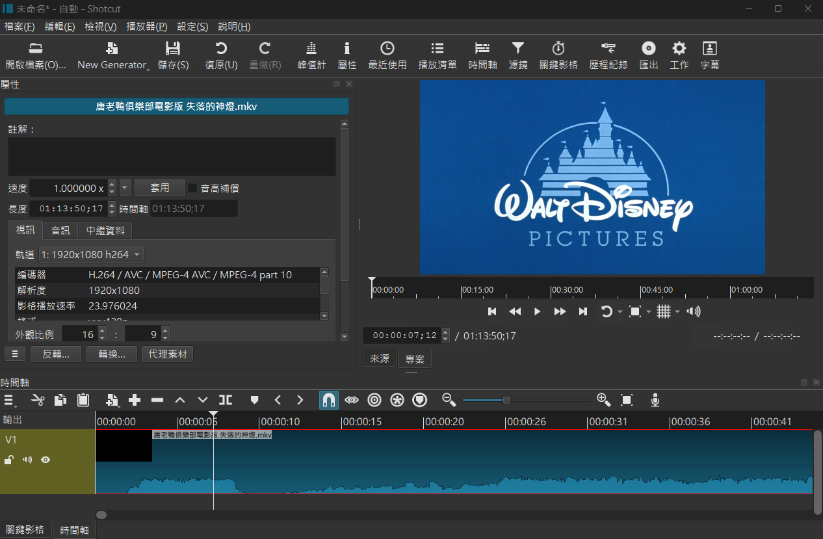Open the 播放器(P) menu

147,27
